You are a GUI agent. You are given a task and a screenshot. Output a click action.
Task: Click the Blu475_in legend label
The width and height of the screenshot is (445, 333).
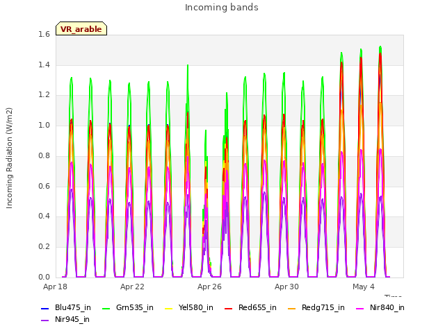[73, 308]
